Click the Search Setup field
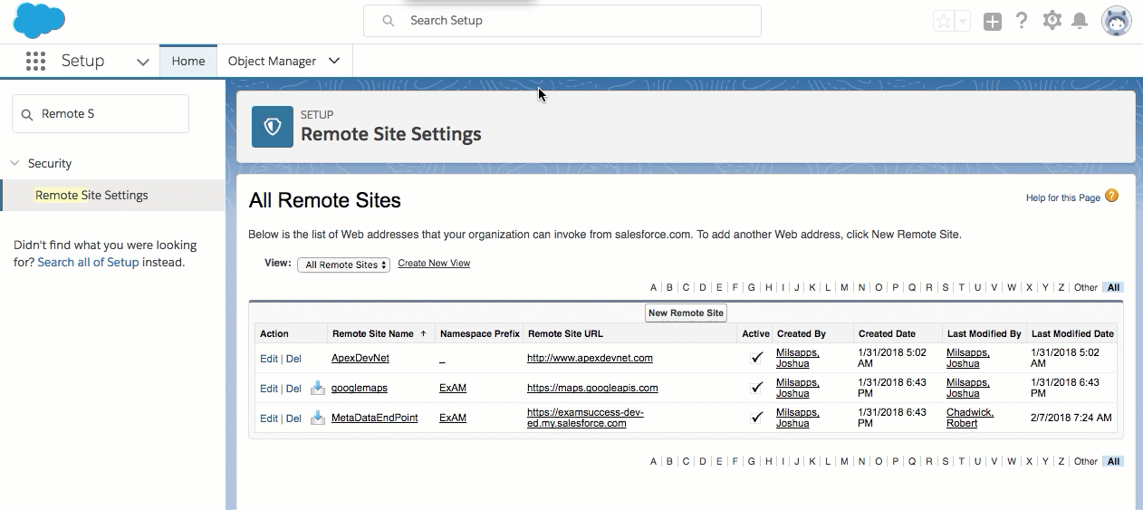This screenshot has width=1143, height=510. pyautogui.click(x=562, y=21)
